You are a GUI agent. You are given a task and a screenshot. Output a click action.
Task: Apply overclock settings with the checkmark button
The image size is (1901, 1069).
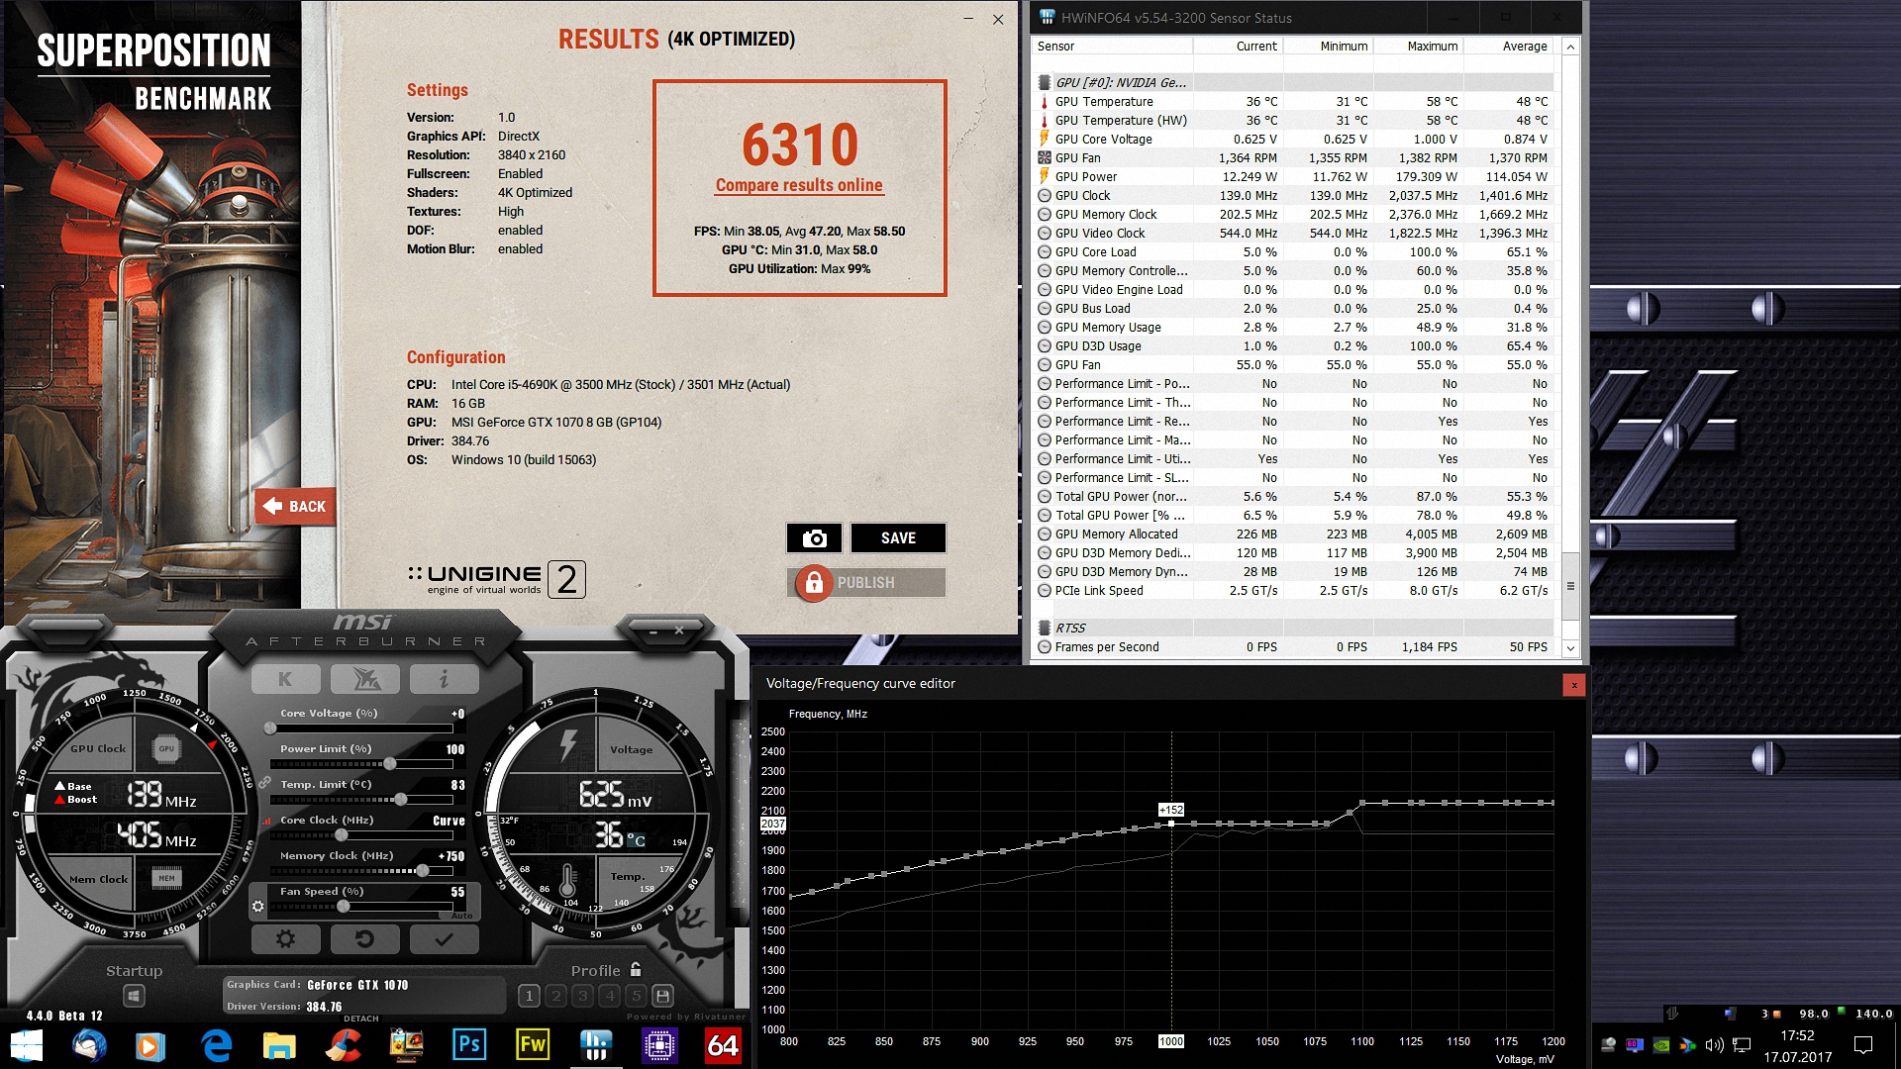[x=444, y=939]
